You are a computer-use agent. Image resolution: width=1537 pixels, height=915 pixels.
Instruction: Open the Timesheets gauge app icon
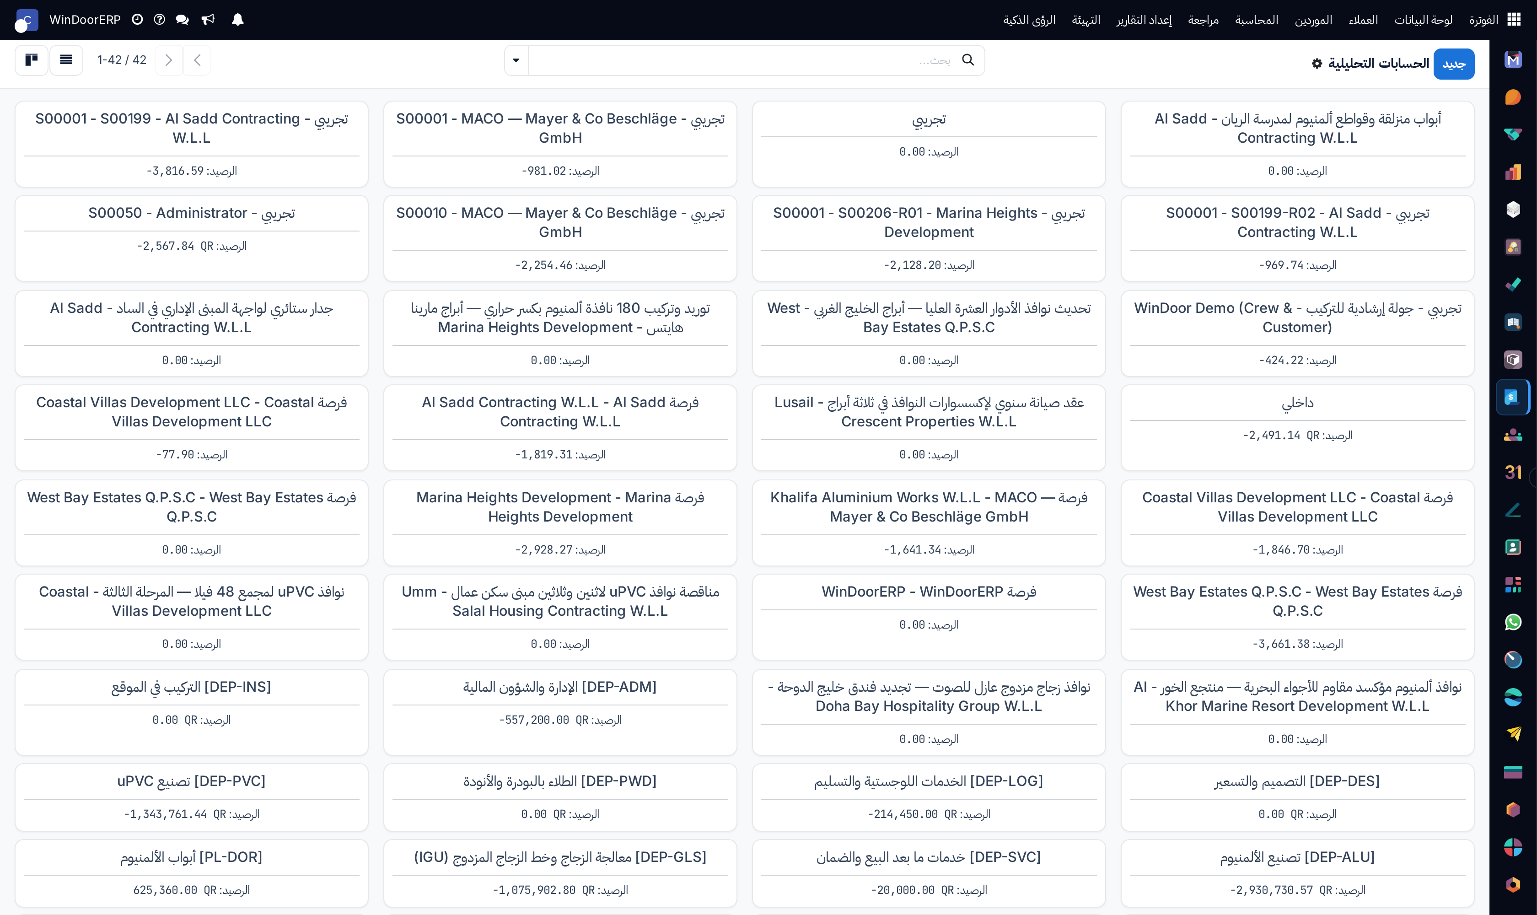point(1513,660)
